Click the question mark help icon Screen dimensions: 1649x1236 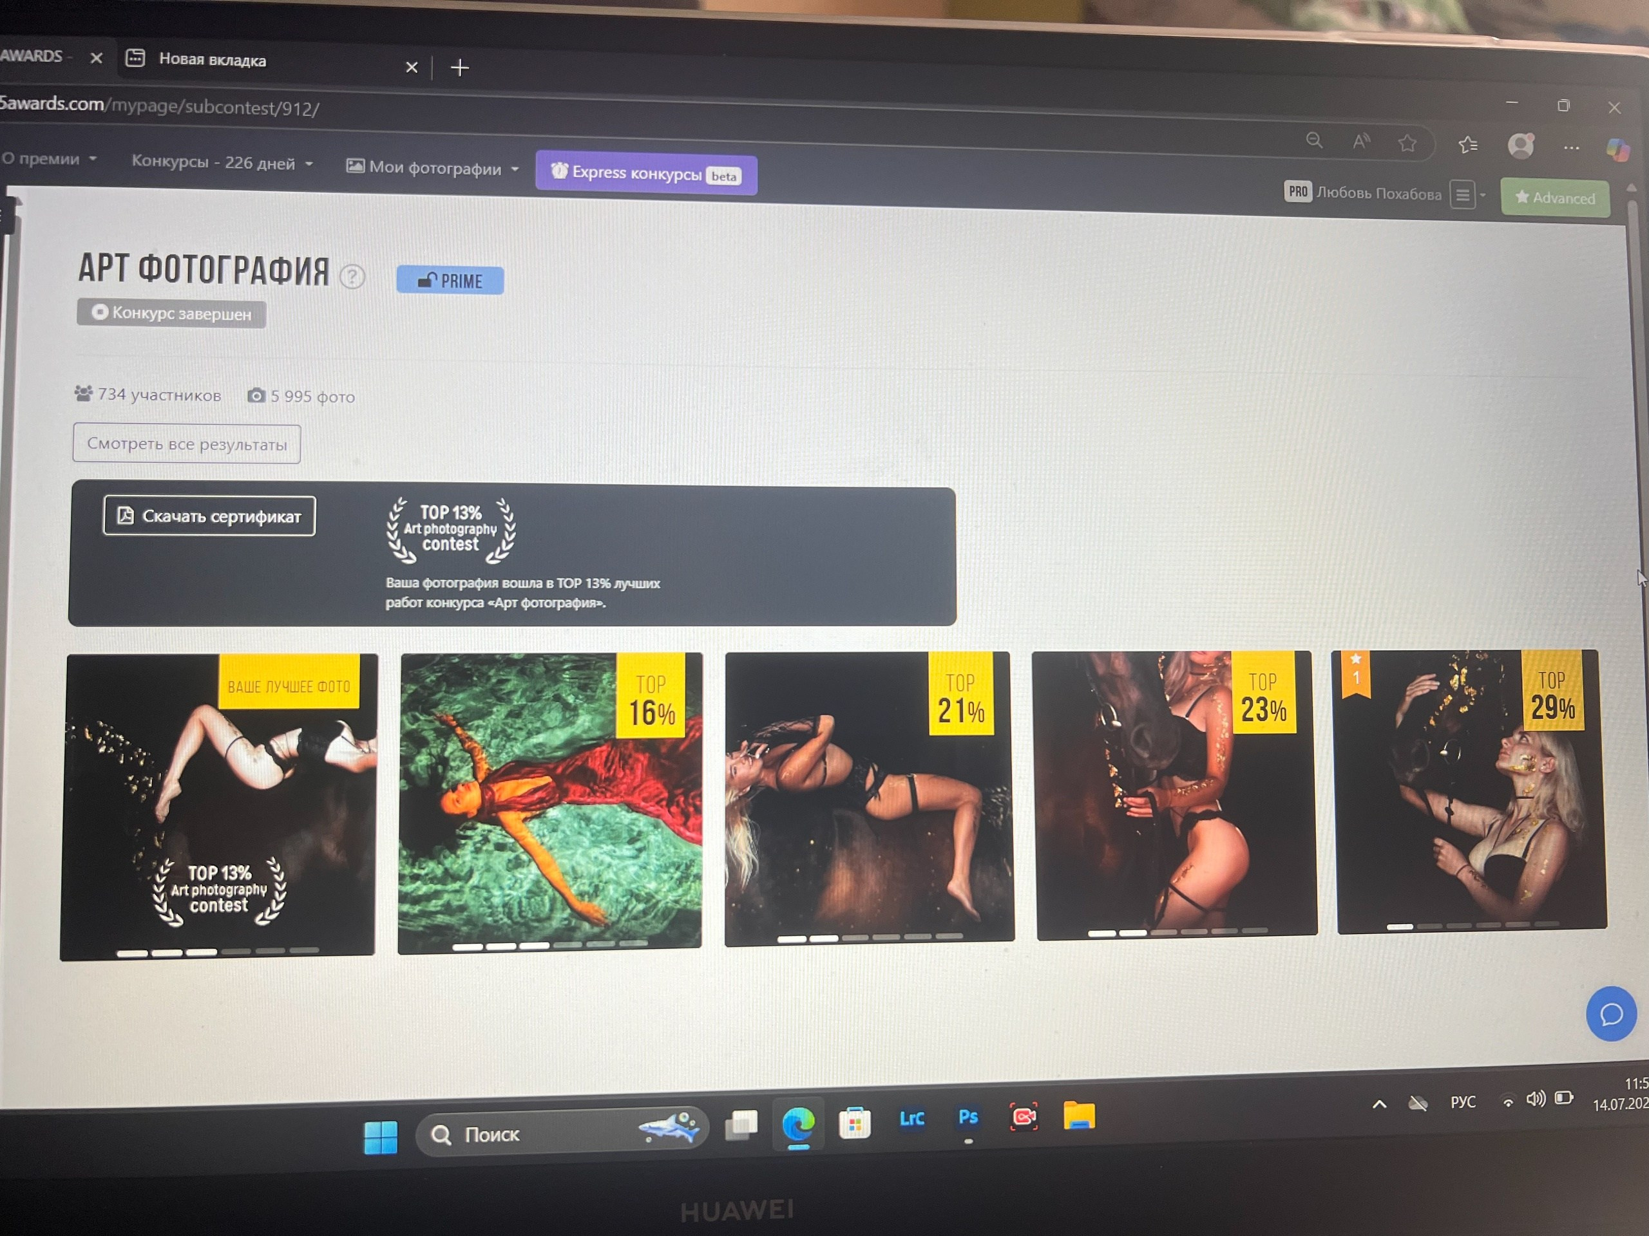352,277
